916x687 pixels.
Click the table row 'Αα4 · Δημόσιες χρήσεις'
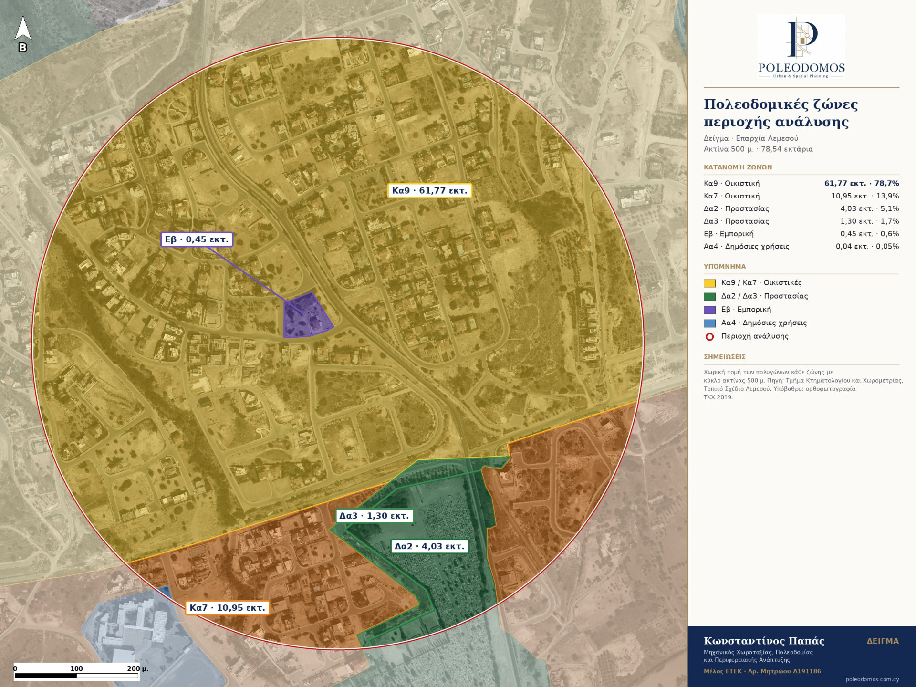(801, 247)
